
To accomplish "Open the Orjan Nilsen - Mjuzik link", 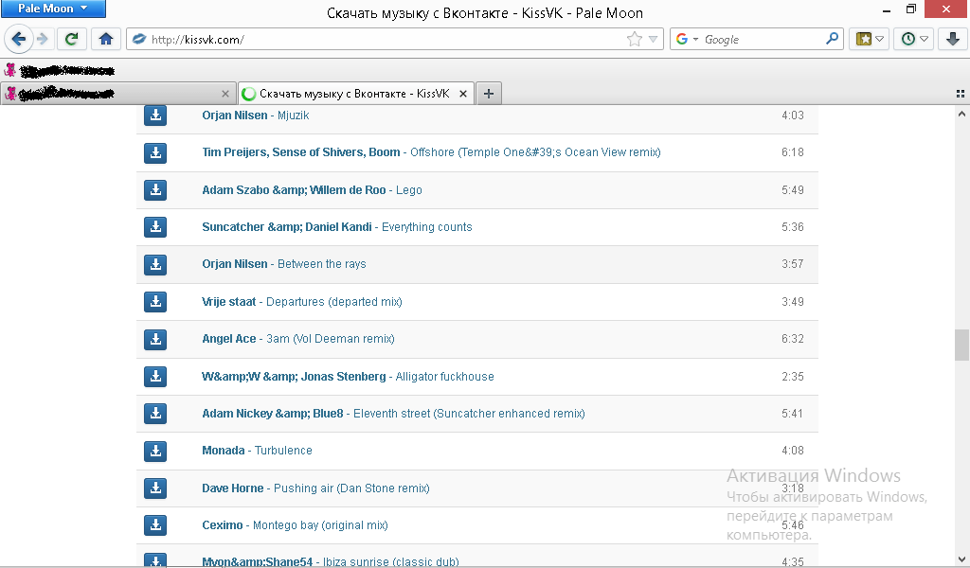I will coord(256,115).
